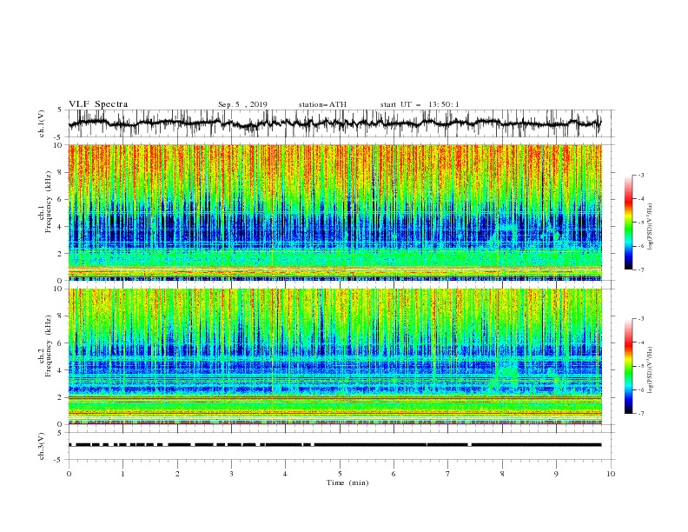Click the lower colorbar "log(PSD)(V²/Hz)" label

coord(651,370)
